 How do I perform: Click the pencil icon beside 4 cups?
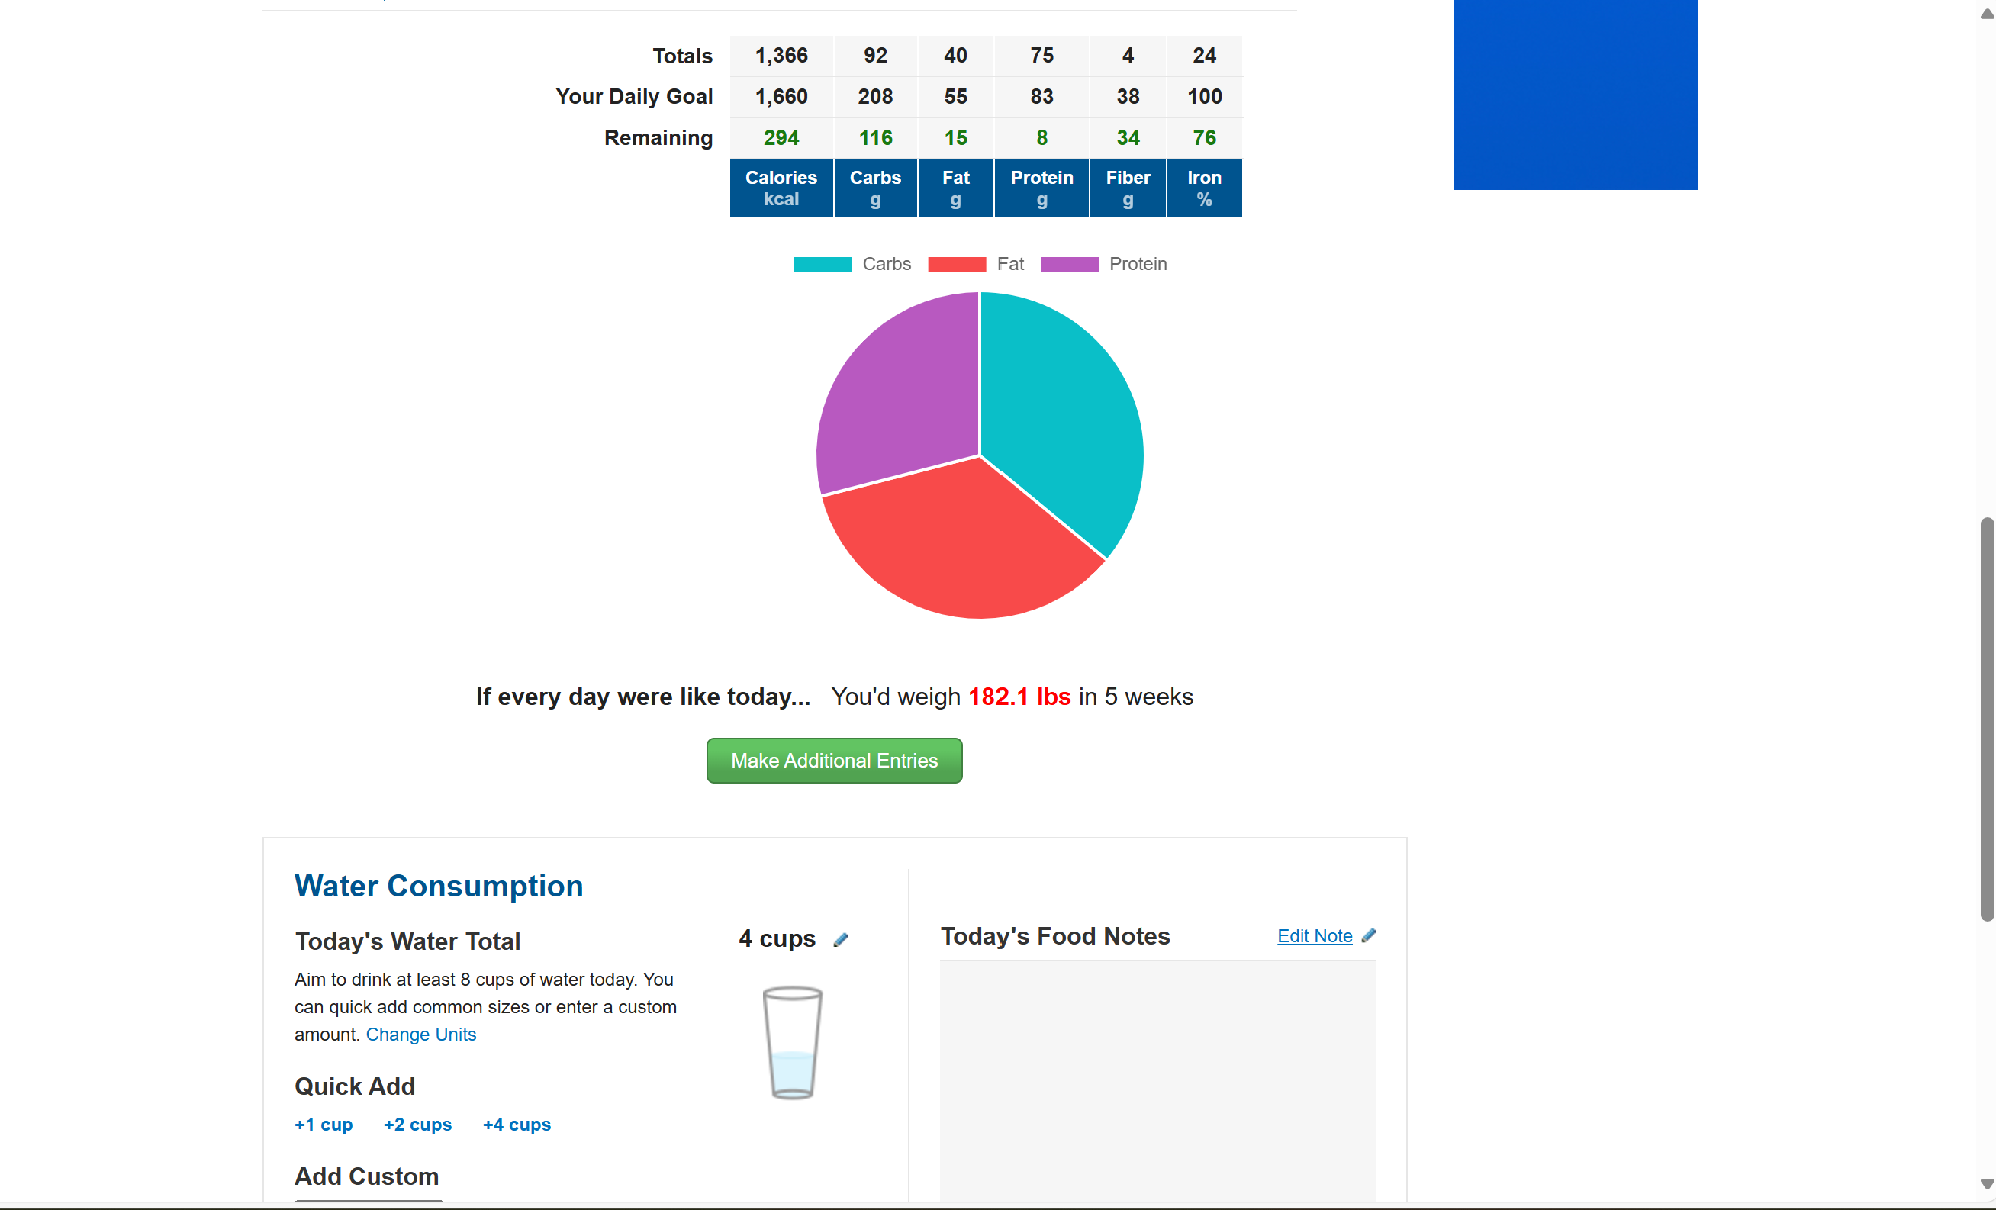(841, 939)
